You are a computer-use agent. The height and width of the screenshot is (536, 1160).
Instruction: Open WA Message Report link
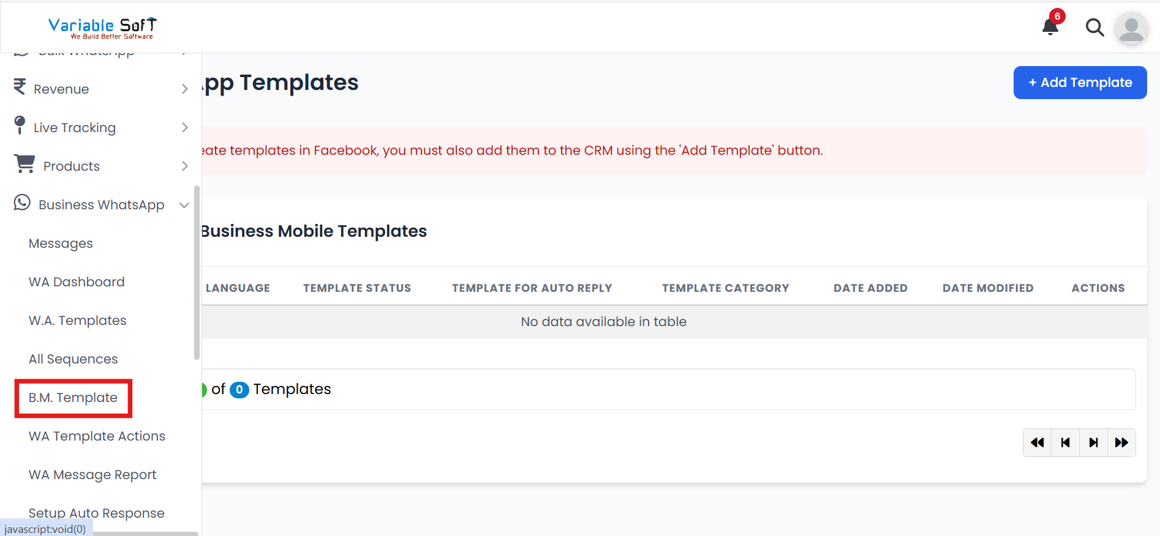(x=92, y=475)
